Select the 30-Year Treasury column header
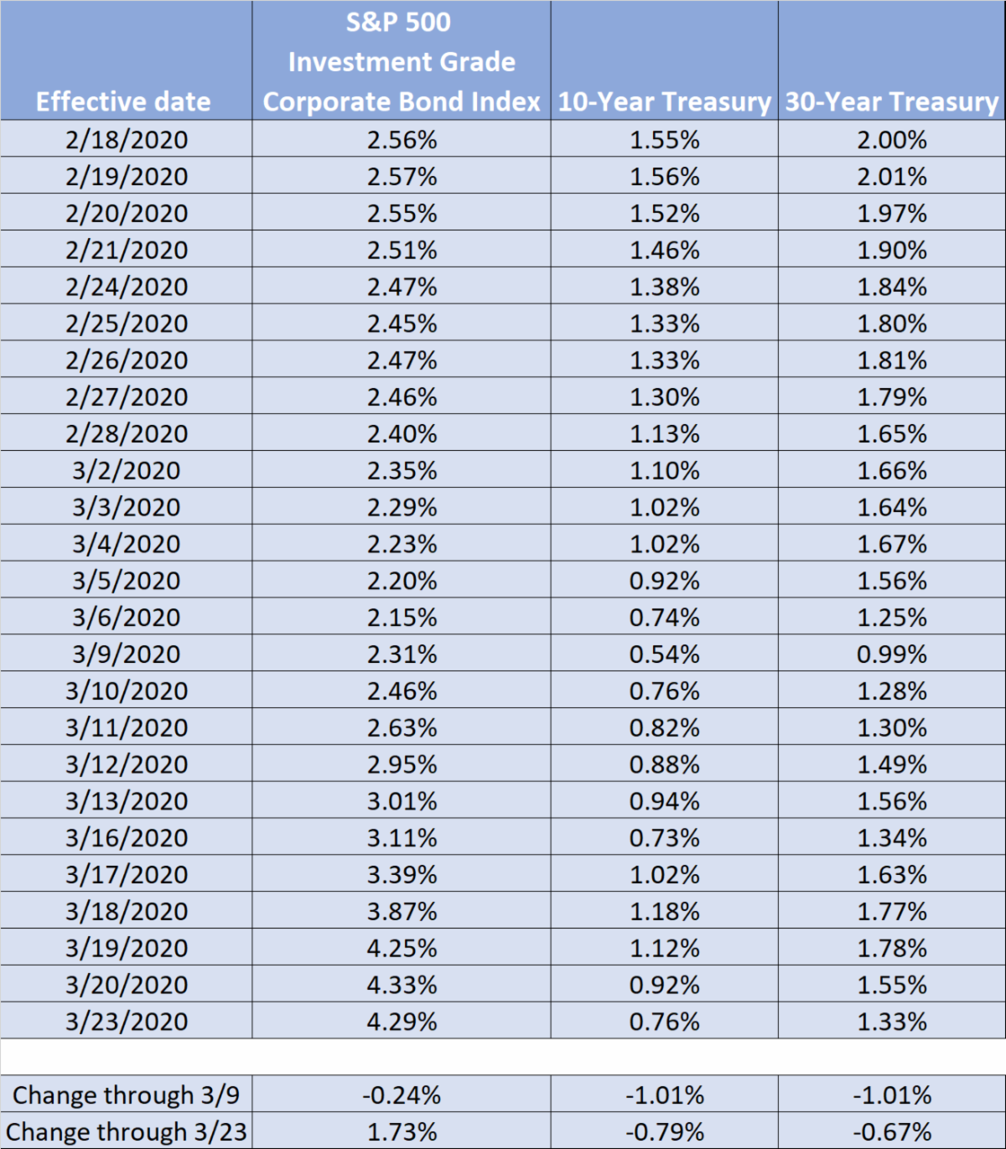 [x=892, y=101]
